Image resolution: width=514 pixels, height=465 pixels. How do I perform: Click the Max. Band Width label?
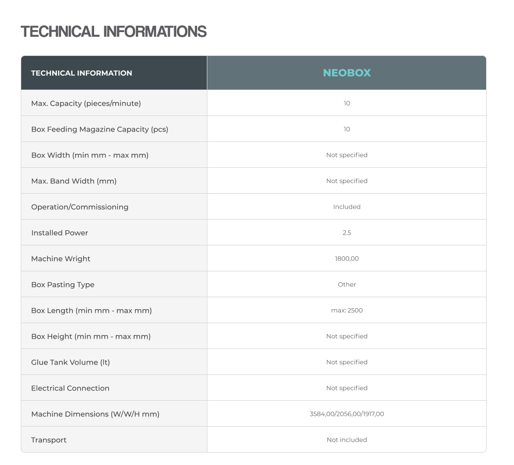[74, 181]
